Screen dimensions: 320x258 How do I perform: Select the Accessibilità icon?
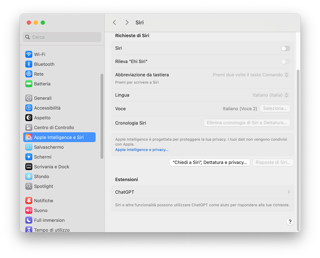click(x=29, y=108)
